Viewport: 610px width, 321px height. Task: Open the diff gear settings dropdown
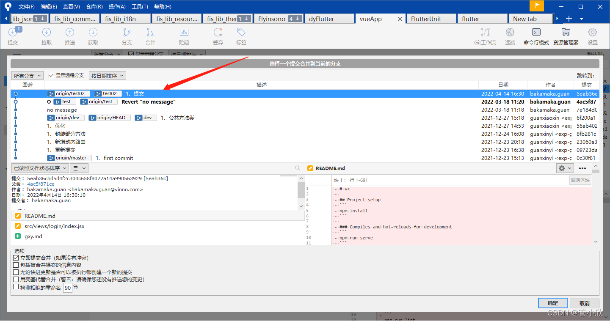pos(565,168)
